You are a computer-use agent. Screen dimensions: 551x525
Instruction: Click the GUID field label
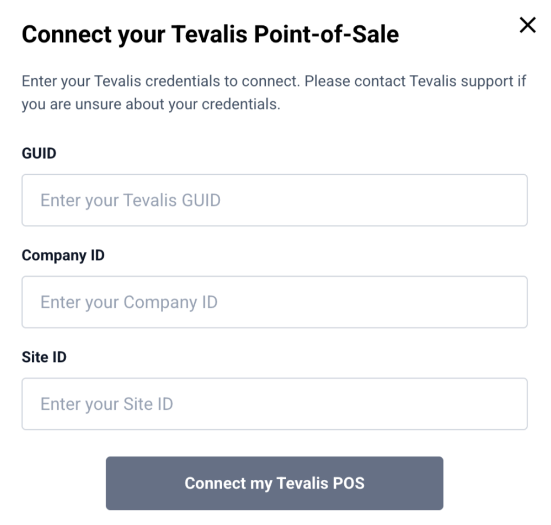[39, 153]
